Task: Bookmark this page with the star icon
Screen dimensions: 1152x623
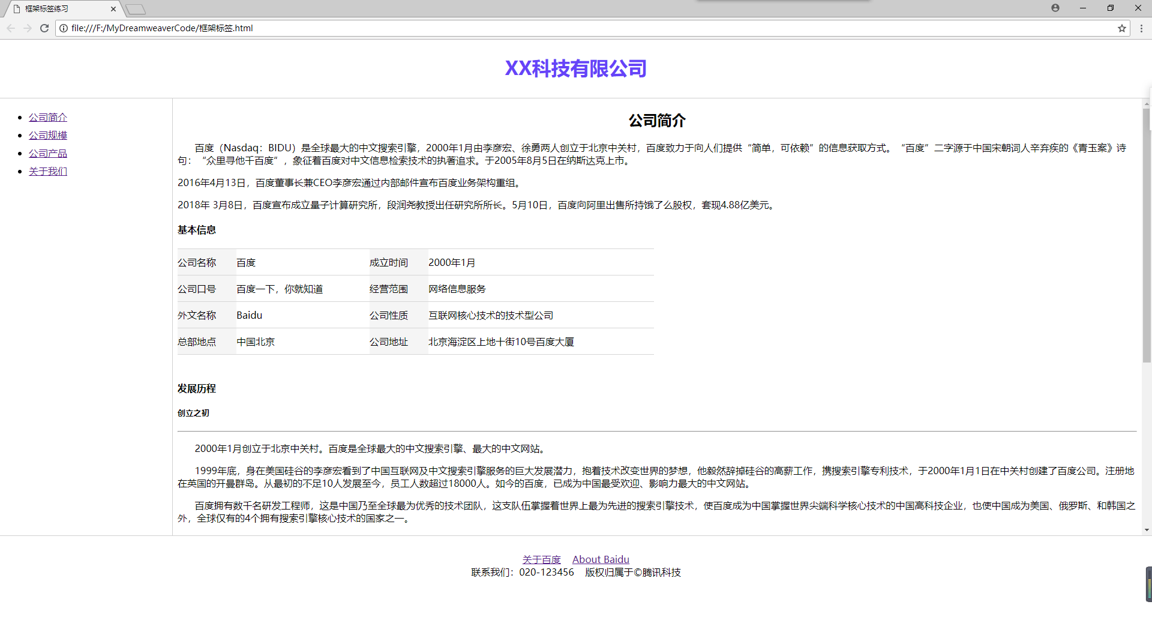Action: [1121, 28]
